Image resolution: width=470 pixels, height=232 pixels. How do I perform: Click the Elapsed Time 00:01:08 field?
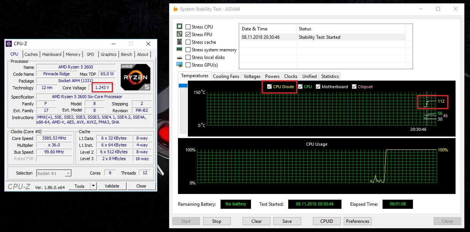click(397, 204)
